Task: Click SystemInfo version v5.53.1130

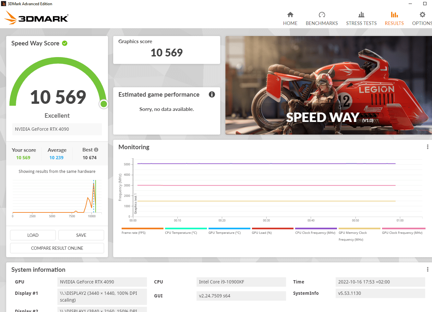Action: [380, 293]
